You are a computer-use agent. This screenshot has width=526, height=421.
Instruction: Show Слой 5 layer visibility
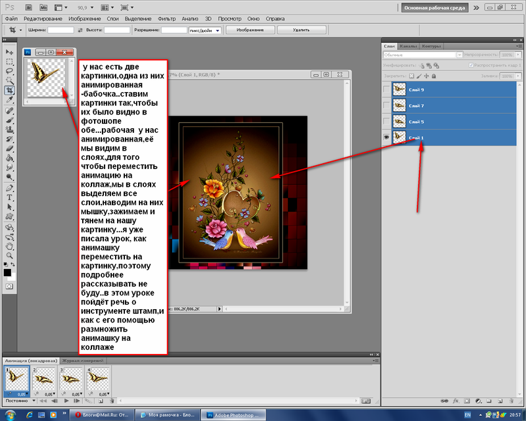387,122
